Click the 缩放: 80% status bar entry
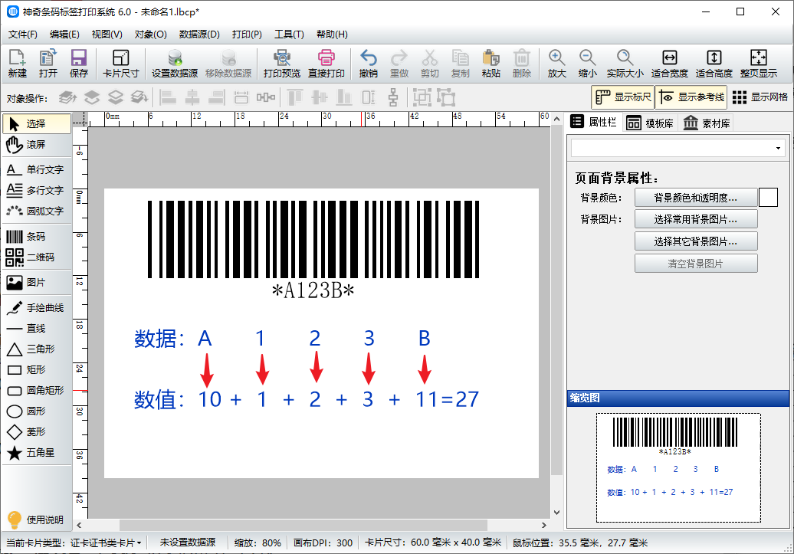Image resolution: width=794 pixels, height=554 pixels. point(258,543)
